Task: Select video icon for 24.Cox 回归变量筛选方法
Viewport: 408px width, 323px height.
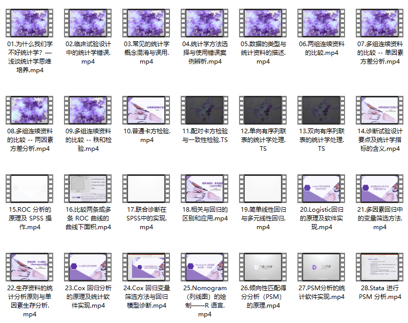Action: click(x=146, y=267)
